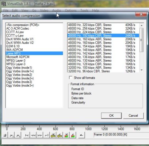Select <No compression (PCM)> codec

point(34,25)
